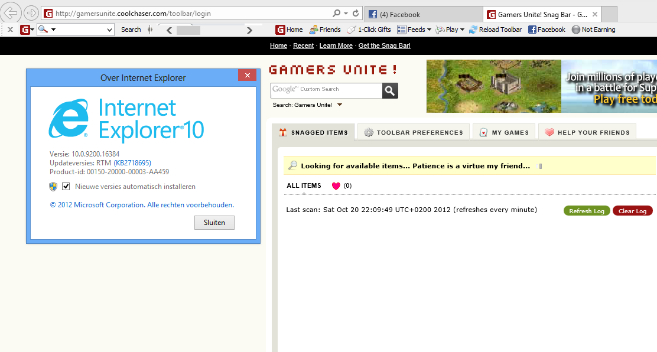657x352 pixels.
Task: Open the Recent link
Action: [x=303, y=45]
